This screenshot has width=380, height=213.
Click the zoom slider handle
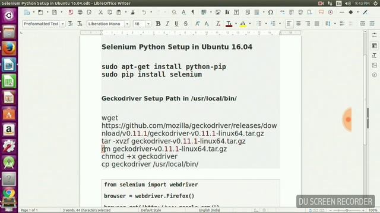pyautogui.click(x=347, y=211)
